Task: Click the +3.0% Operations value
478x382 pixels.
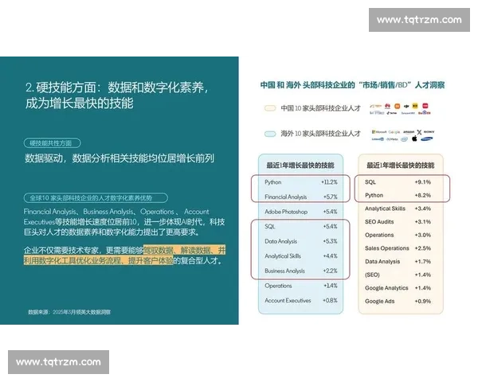Action: pyautogui.click(x=423, y=236)
